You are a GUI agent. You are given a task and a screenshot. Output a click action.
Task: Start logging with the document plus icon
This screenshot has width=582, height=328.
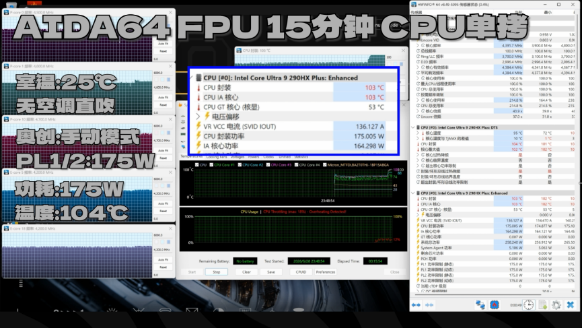click(x=543, y=305)
